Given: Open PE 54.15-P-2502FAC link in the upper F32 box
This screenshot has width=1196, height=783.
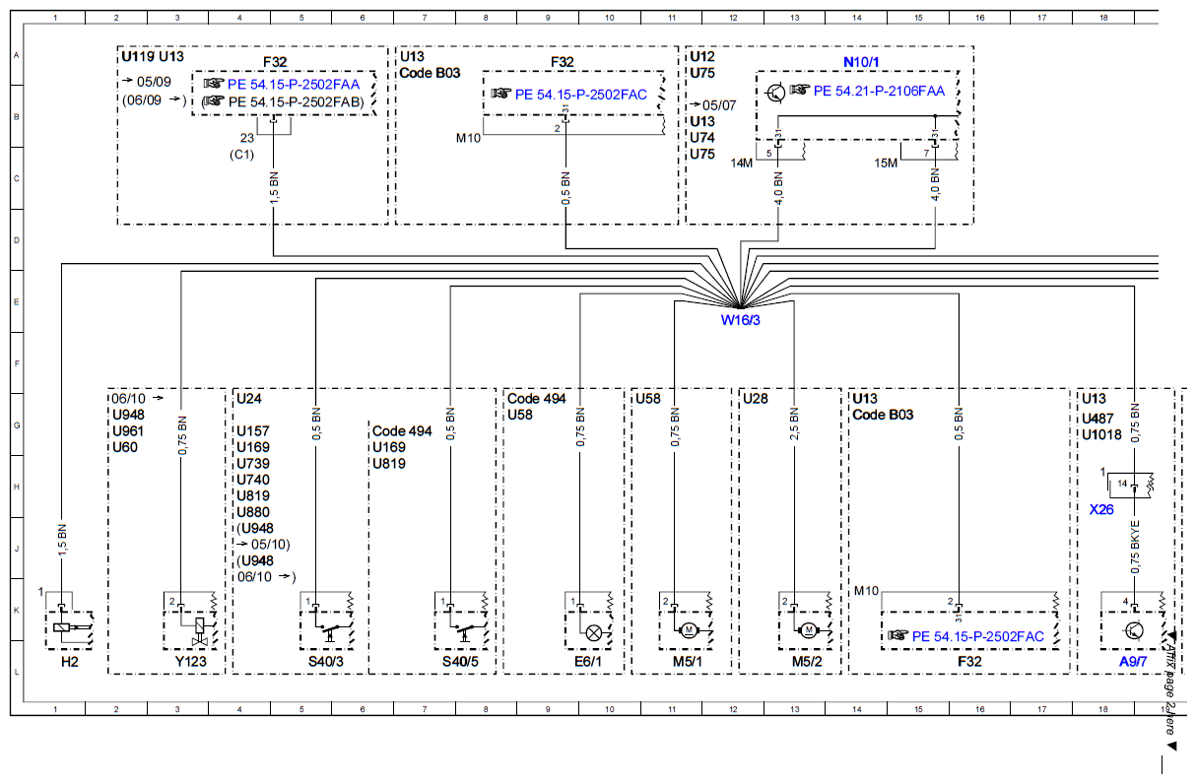Looking at the screenshot, I should point(580,94).
